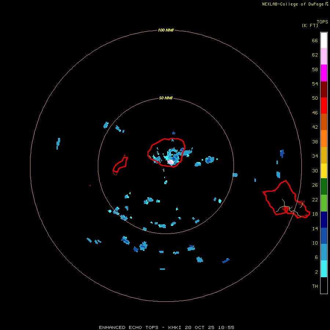
Task: Click the TH legend label
Action: [x=315, y=286]
